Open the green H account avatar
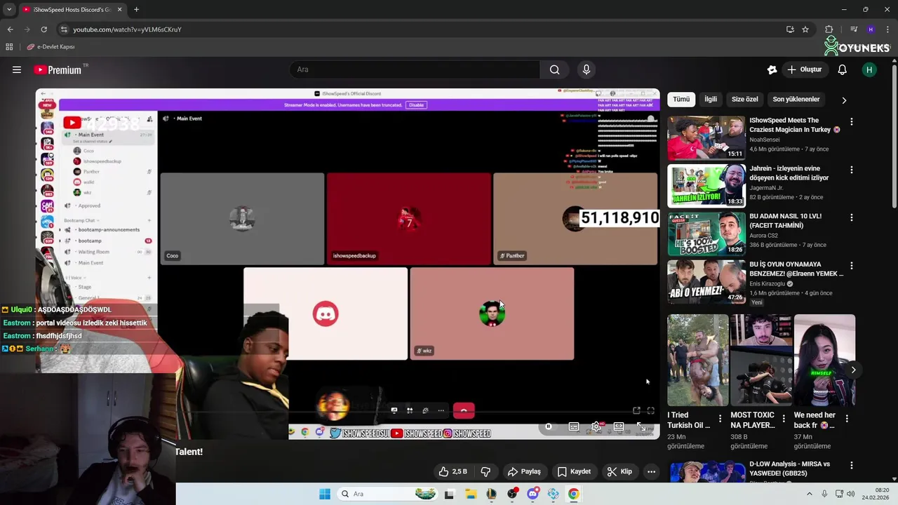The height and width of the screenshot is (505, 898). click(x=869, y=69)
